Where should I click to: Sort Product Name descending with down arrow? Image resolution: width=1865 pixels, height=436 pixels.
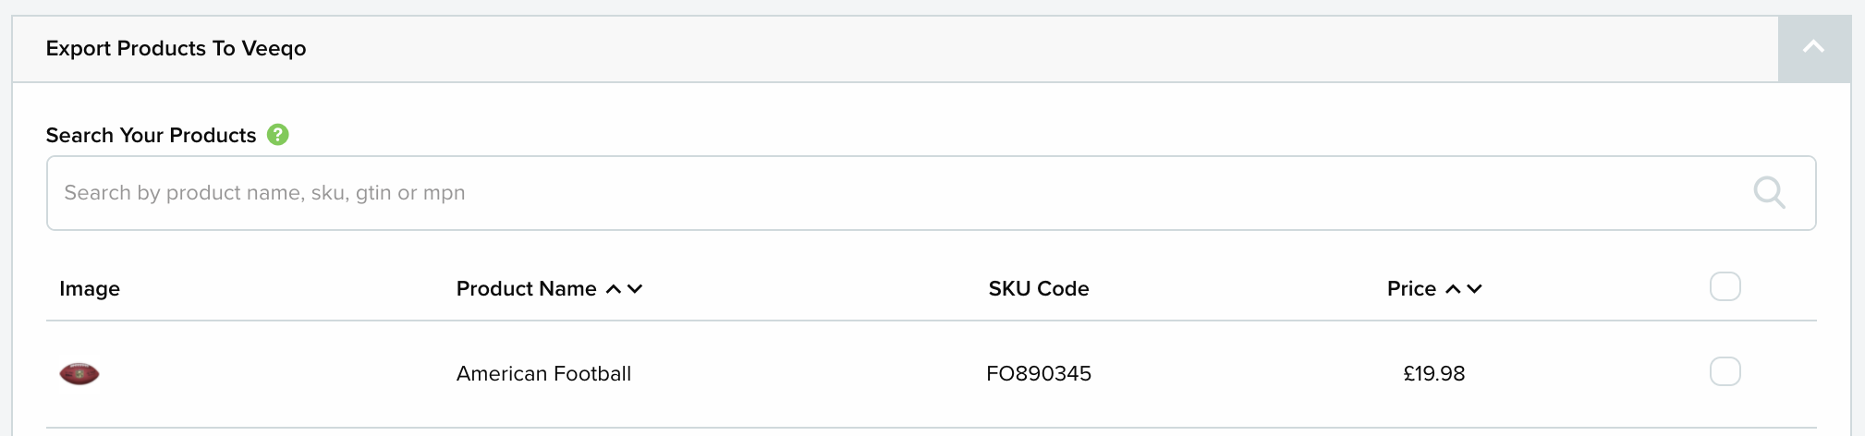click(x=635, y=289)
